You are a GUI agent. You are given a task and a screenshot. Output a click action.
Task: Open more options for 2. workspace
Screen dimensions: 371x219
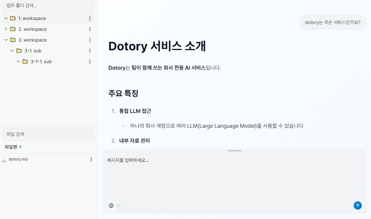pos(90,29)
